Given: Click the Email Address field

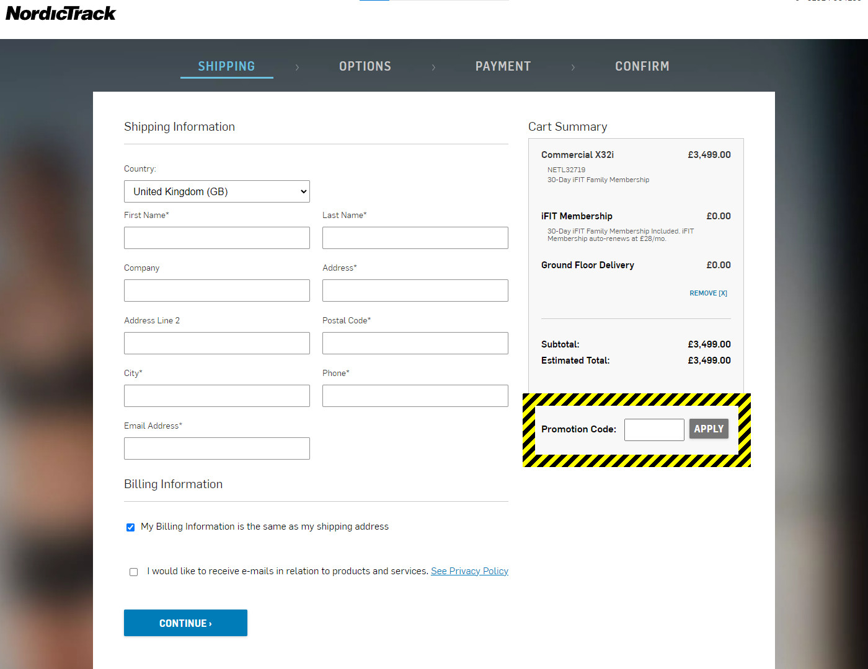Looking at the screenshot, I should (217, 448).
